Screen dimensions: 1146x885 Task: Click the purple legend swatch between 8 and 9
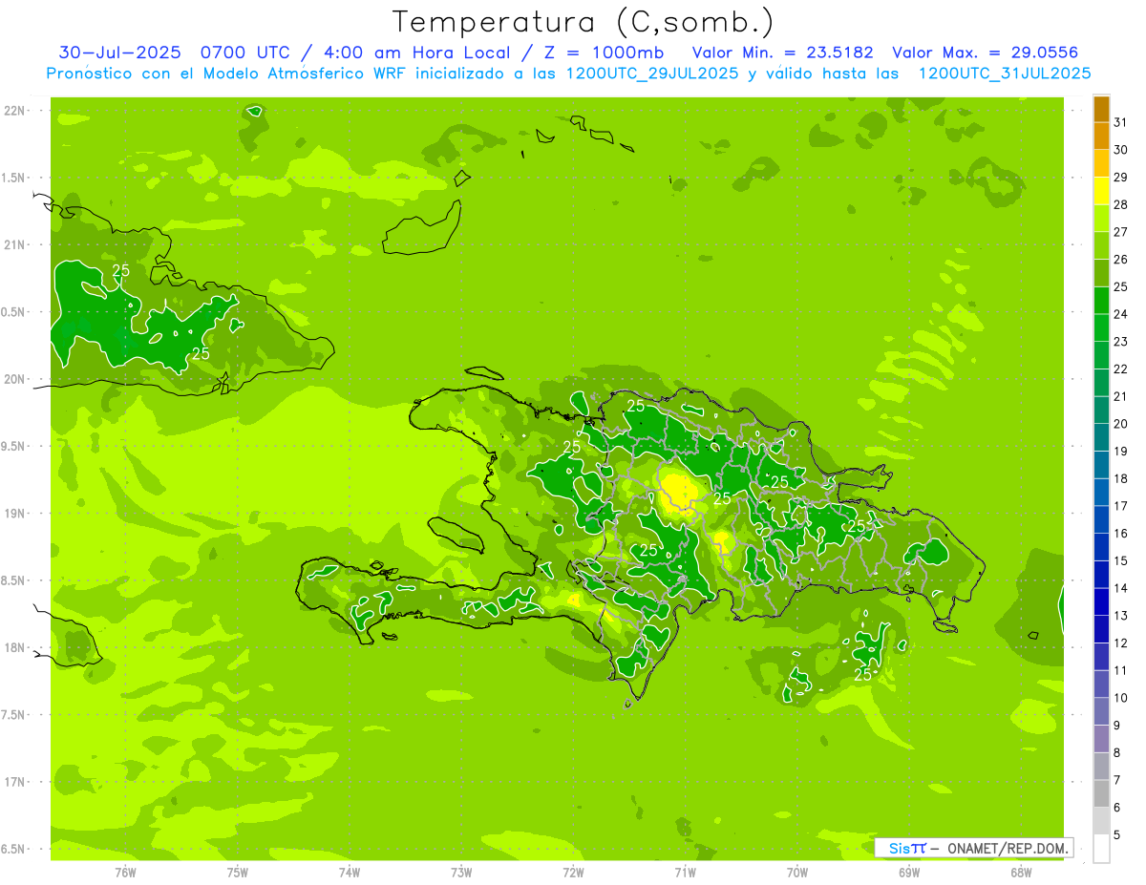click(x=1101, y=739)
